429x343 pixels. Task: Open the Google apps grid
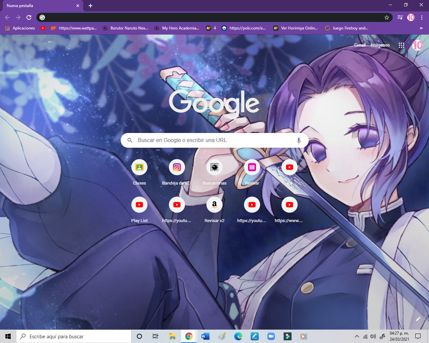402,45
